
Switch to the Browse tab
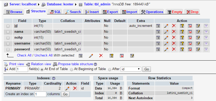14,12
